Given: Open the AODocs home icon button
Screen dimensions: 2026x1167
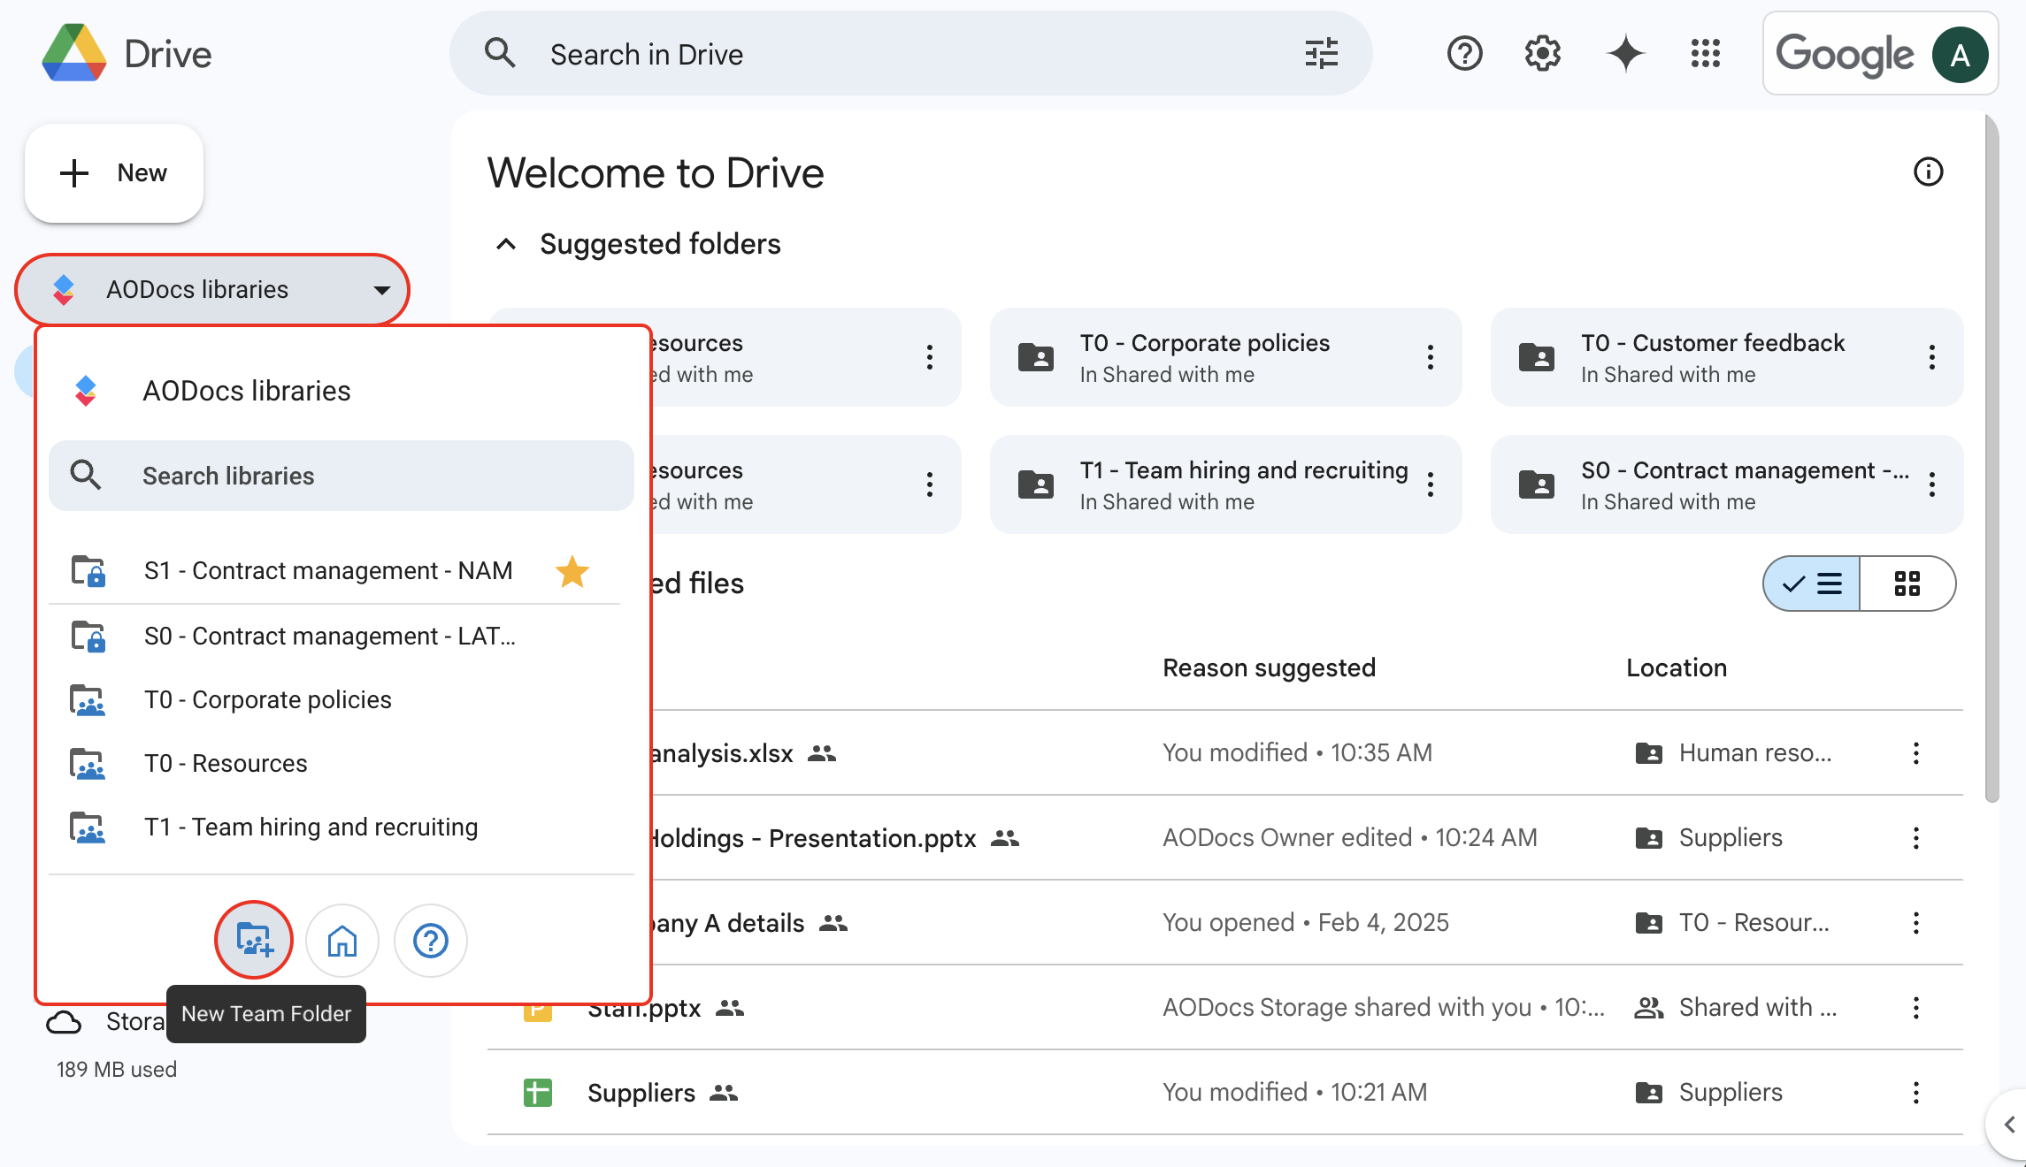Looking at the screenshot, I should coord(342,941).
